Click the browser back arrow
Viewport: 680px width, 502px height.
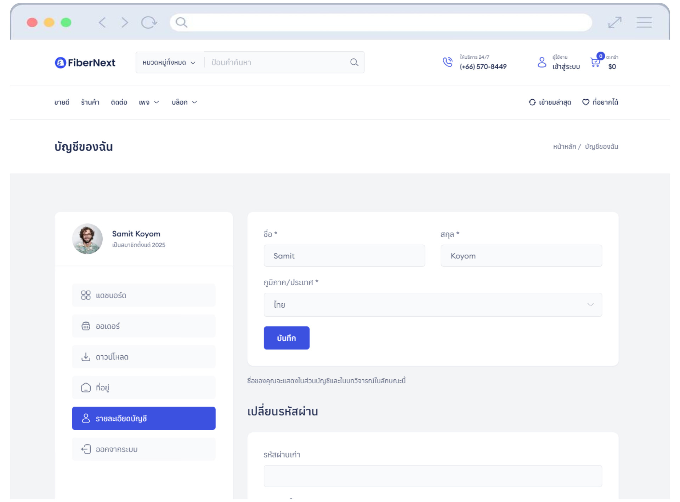102,23
